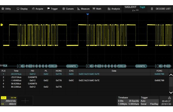This screenshot has height=112, width=173.
Task: Click the Trig'd status indicator
Action: (x=142, y=7)
